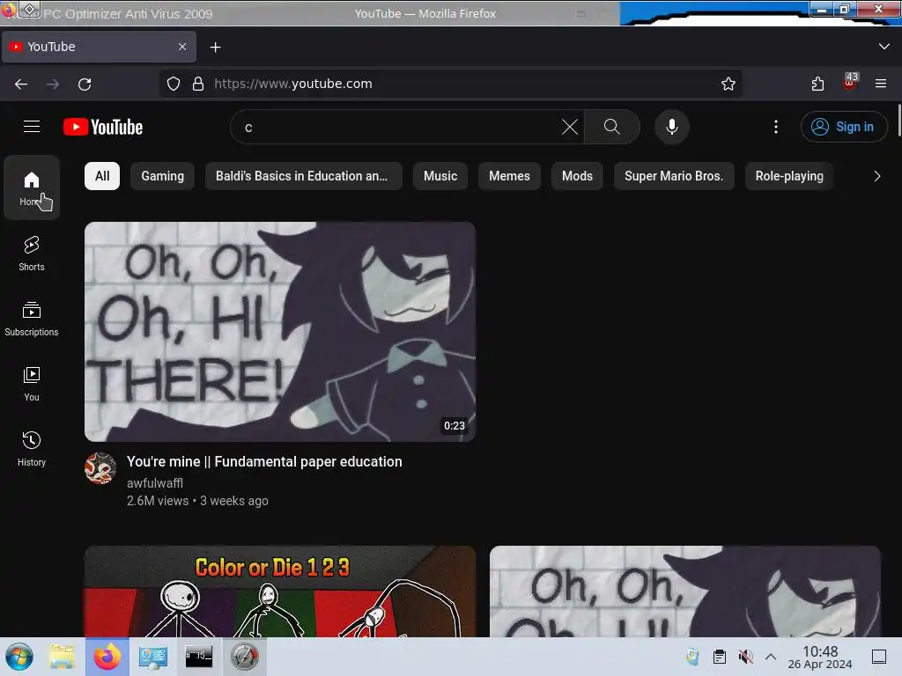This screenshot has width=902, height=676.
Task: Click the tracking protection shield icon
Action: 174,84
